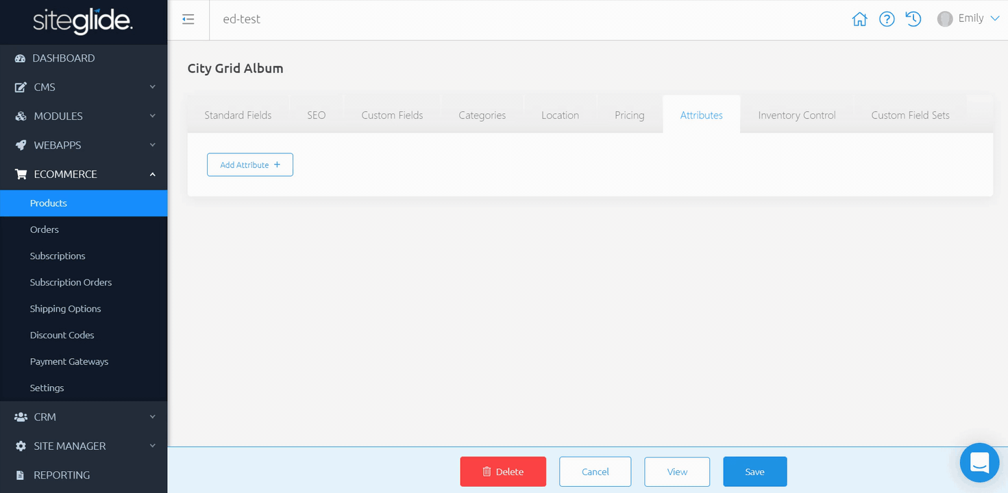The width and height of the screenshot is (1008, 493).
Task: Expand the CMS menu section
Action: pyautogui.click(x=84, y=87)
